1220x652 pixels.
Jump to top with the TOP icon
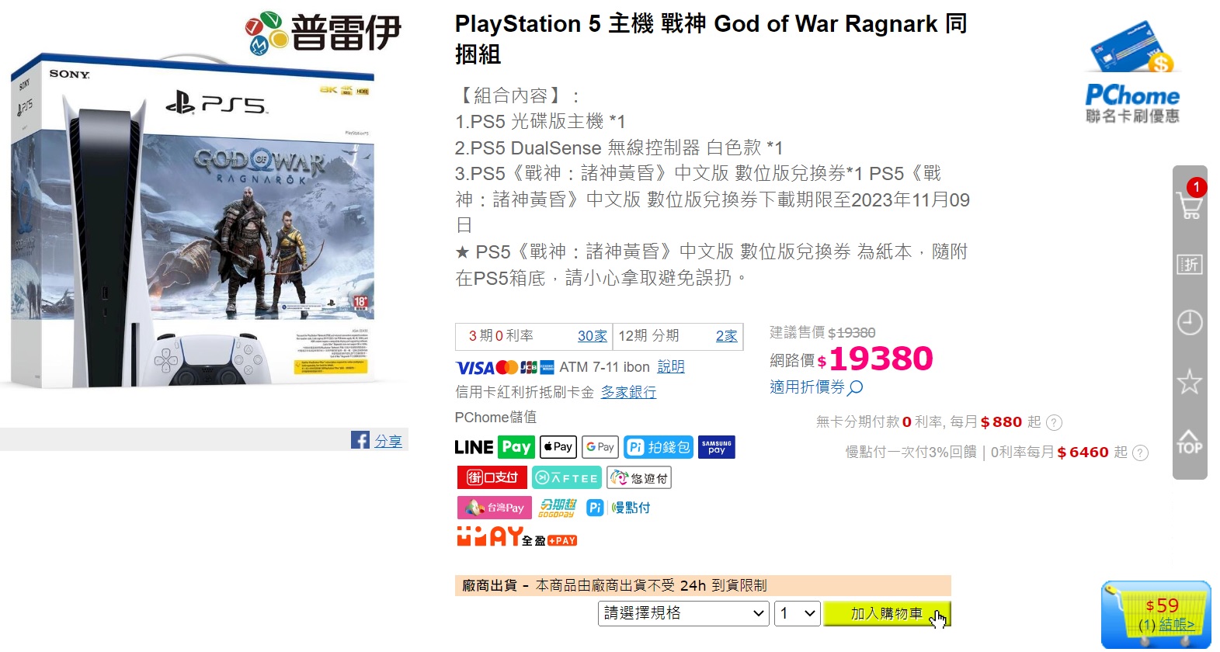pyautogui.click(x=1190, y=442)
